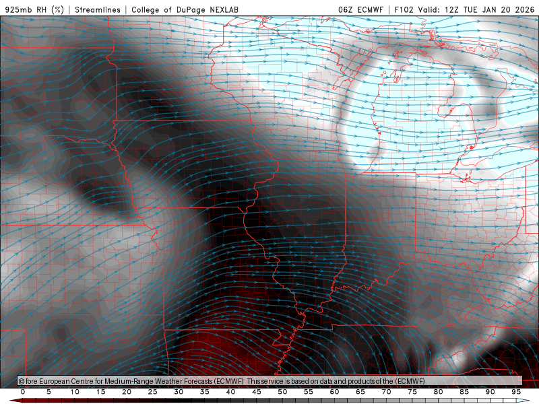Click the "25" tick label on the legend

pyautogui.click(x=153, y=392)
